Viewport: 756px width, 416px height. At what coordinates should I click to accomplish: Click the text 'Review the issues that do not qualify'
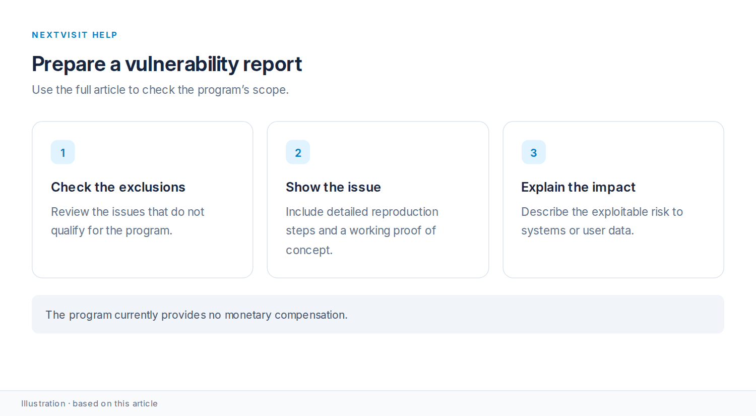tap(128, 221)
